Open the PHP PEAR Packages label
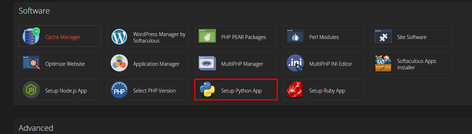Viewport: 472px width, 134px height. click(244, 37)
